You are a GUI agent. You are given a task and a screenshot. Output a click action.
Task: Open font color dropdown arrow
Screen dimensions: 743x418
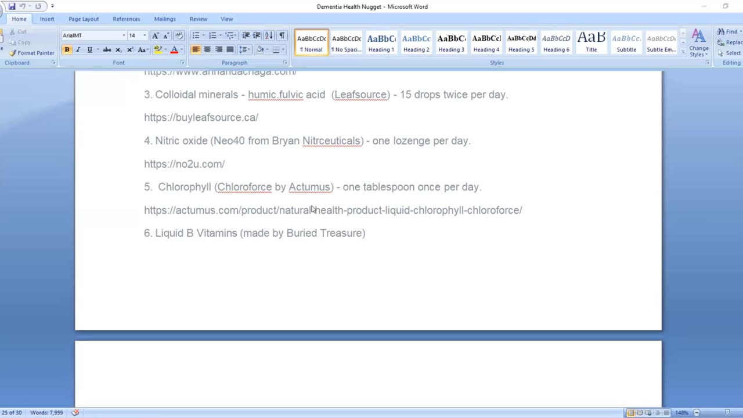(x=181, y=50)
